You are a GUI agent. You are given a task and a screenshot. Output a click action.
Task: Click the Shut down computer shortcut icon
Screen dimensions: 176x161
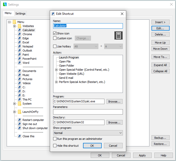point(19,128)
